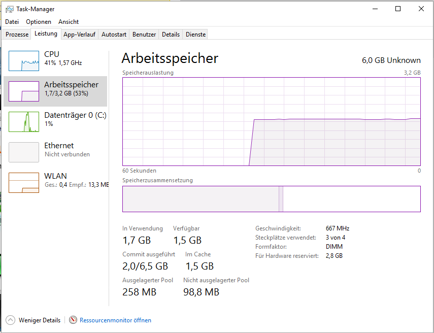Viewport: 434px width, 333px height.
Task: Click the Datenträger 0 (C:) graph thumbnail
Action: (24, 122)
